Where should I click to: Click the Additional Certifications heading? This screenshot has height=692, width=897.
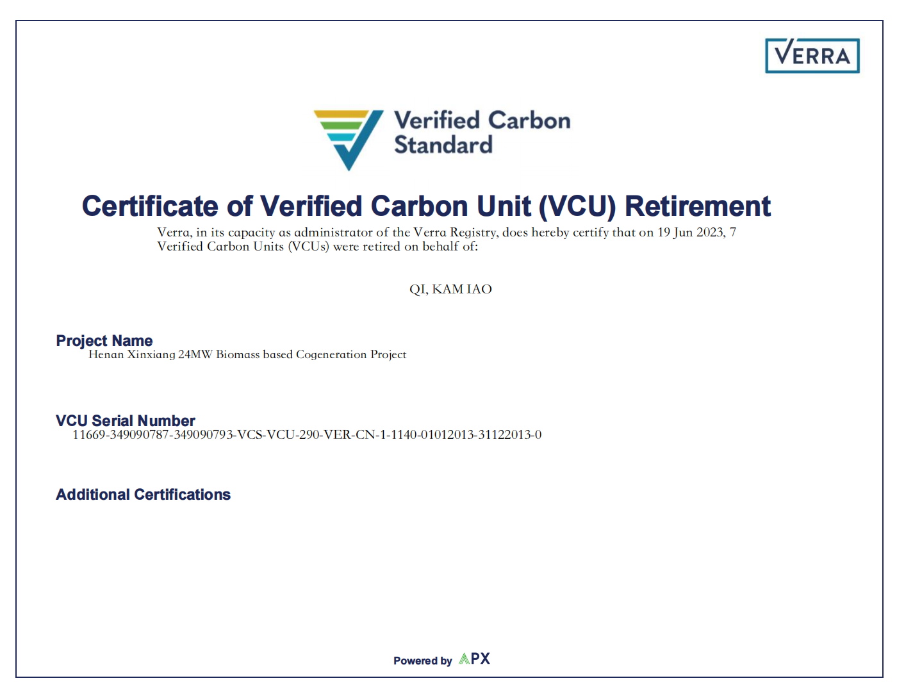pos(143,494)
